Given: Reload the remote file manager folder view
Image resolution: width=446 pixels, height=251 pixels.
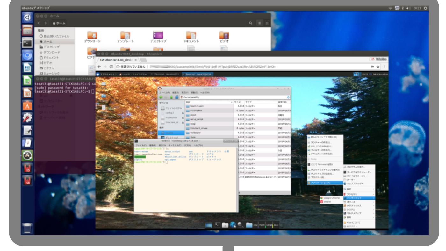Looking at the screenshot, I should pyautogui.click(x=288, y=97).
